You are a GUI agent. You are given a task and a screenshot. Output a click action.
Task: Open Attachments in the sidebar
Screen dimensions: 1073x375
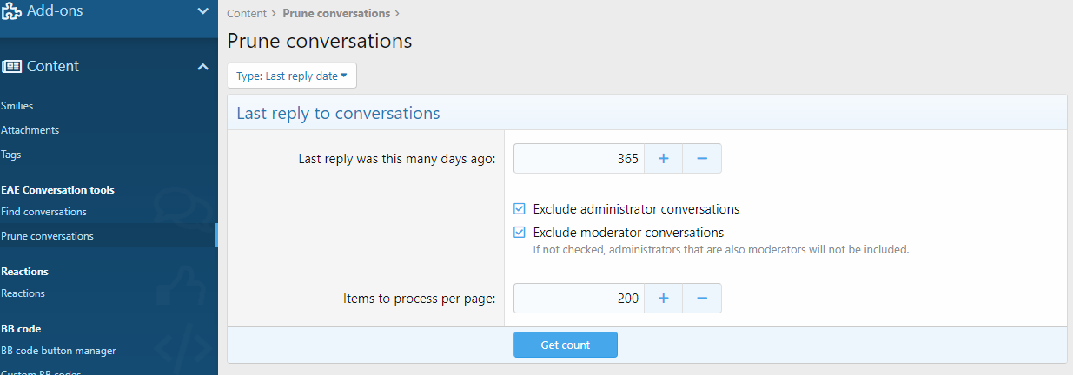(x=30, y=130)
